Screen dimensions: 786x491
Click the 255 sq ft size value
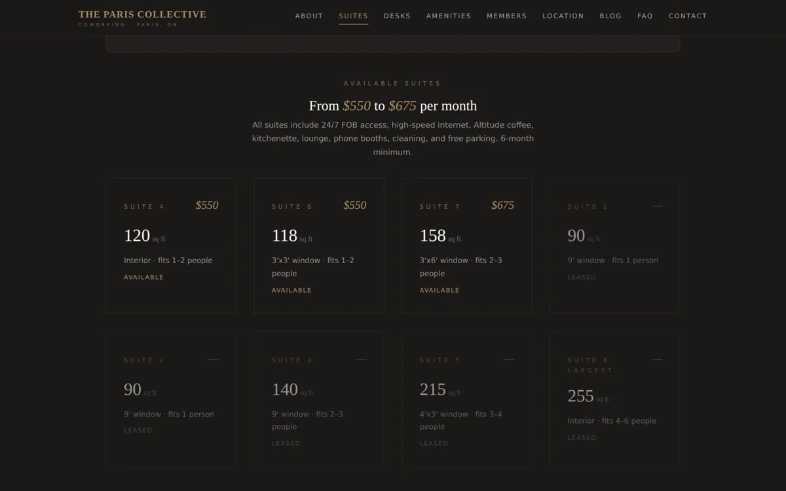(x=589, y=396)
